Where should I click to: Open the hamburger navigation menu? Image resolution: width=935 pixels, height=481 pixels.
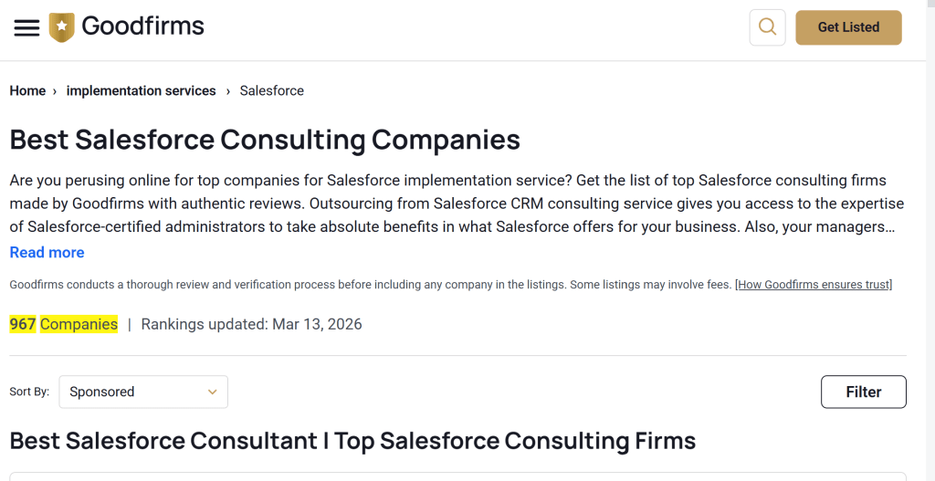click(x=26, y=27)
